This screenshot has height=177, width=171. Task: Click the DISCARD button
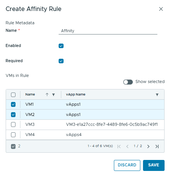[x=127, y=165]
